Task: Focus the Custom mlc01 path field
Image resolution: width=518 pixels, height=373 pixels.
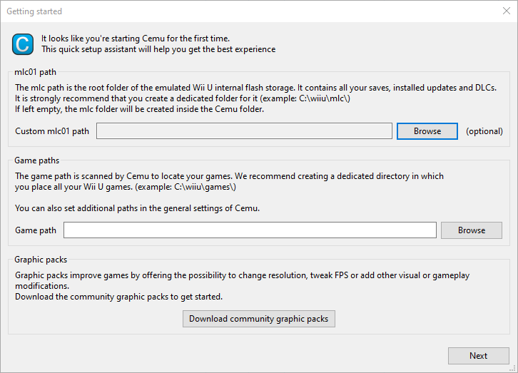Action: point(244,131)
